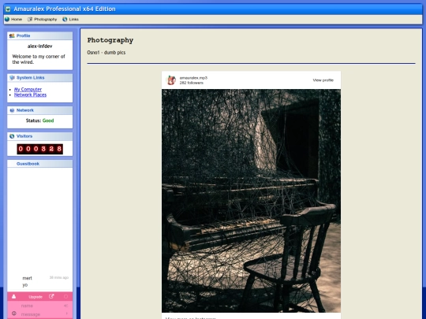The image size is (426, 319).
Task: Click the Profile panel users icon
Action: 12,35
